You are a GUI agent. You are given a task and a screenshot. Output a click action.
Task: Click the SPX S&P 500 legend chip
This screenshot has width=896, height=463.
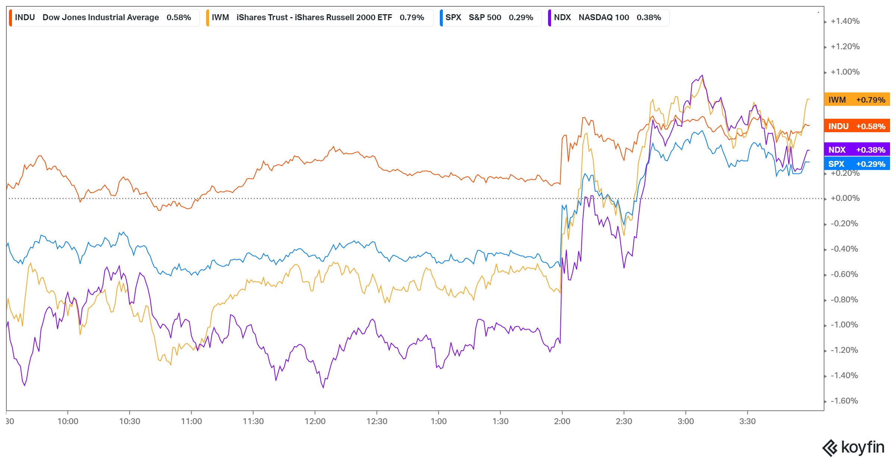pyautogui.click(x=491, y=18)
